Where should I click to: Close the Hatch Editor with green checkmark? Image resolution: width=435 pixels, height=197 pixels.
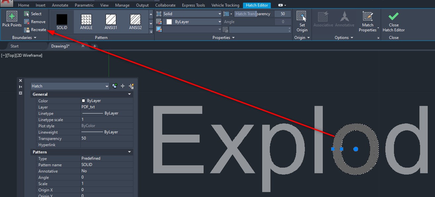[393, 21]
